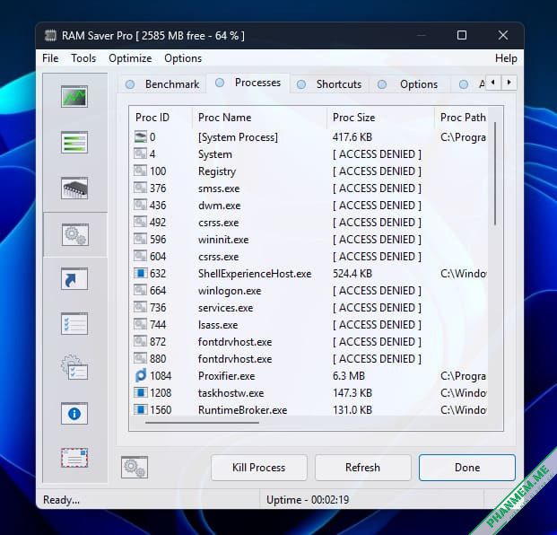
Task: Select the smss.exe process name
Action: (x=219, y=188)
